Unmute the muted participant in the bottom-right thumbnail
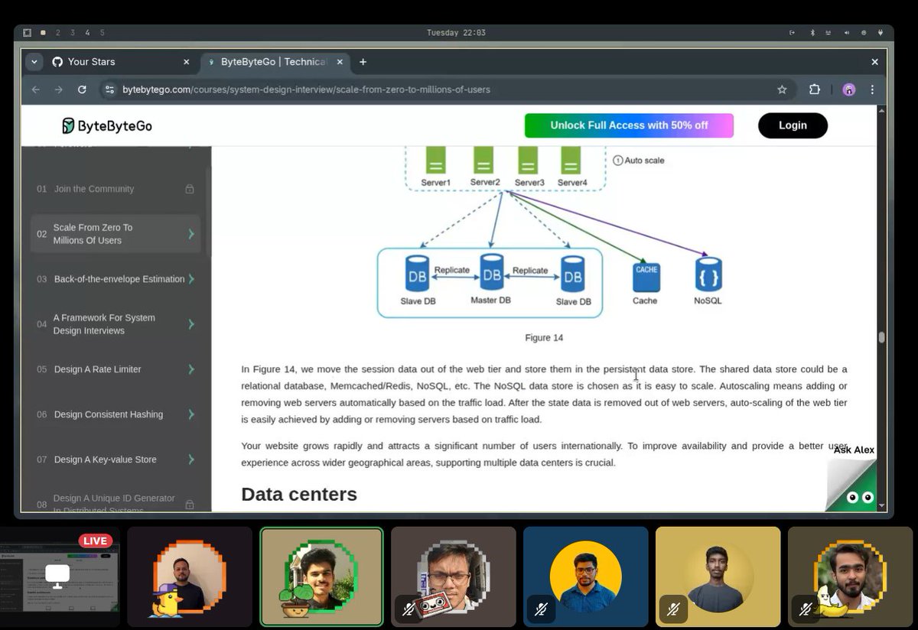This screenshot has width=918, height=630. (x=806, y=609)
